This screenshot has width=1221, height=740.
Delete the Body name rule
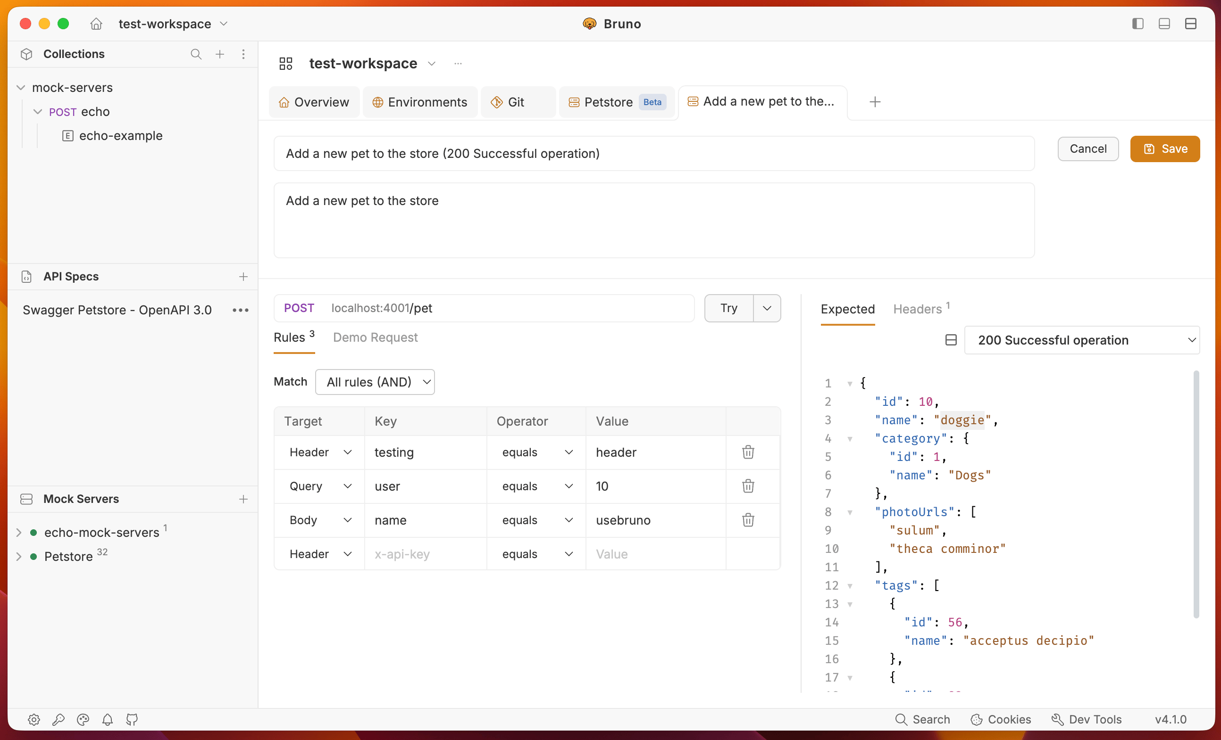[x=748, y=520]
